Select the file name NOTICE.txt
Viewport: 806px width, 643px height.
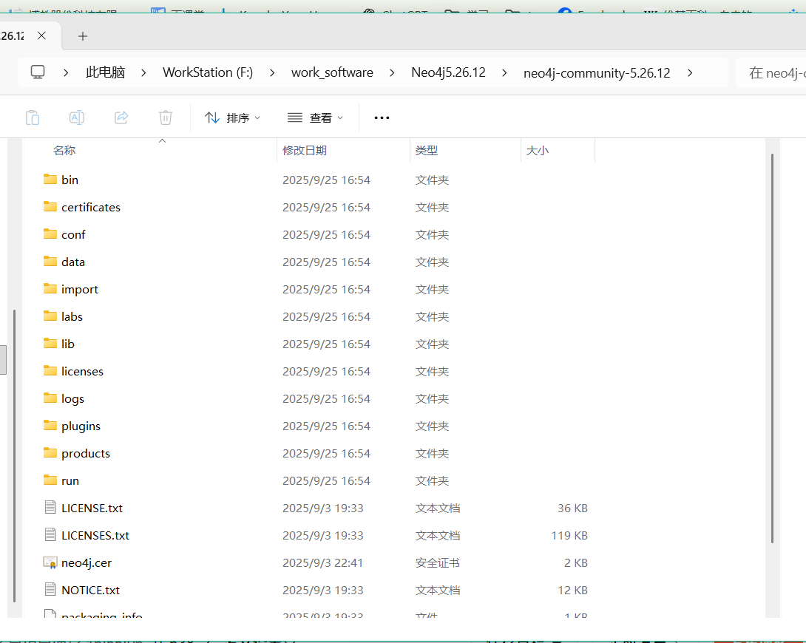(x=90, y=590)
